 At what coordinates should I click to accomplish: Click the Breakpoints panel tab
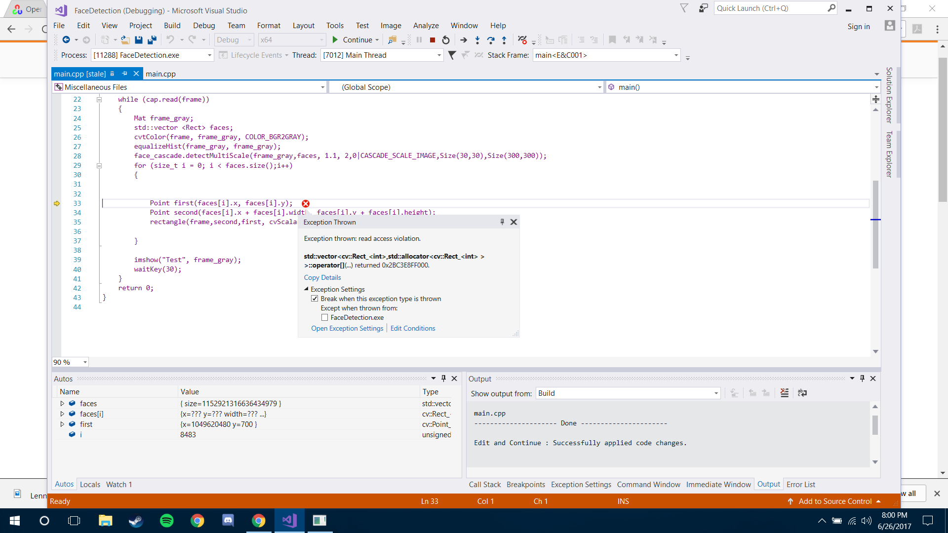click(x=525, y=484)
